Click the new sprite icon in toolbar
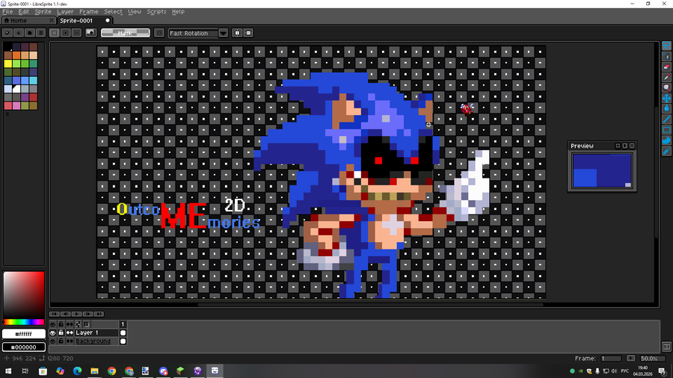This screenshot has width=673, height=378. point(7,33)
